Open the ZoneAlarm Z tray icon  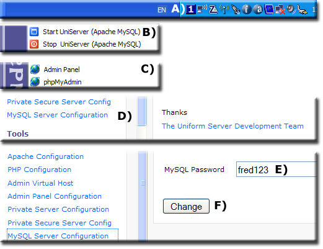pos(213,9)
